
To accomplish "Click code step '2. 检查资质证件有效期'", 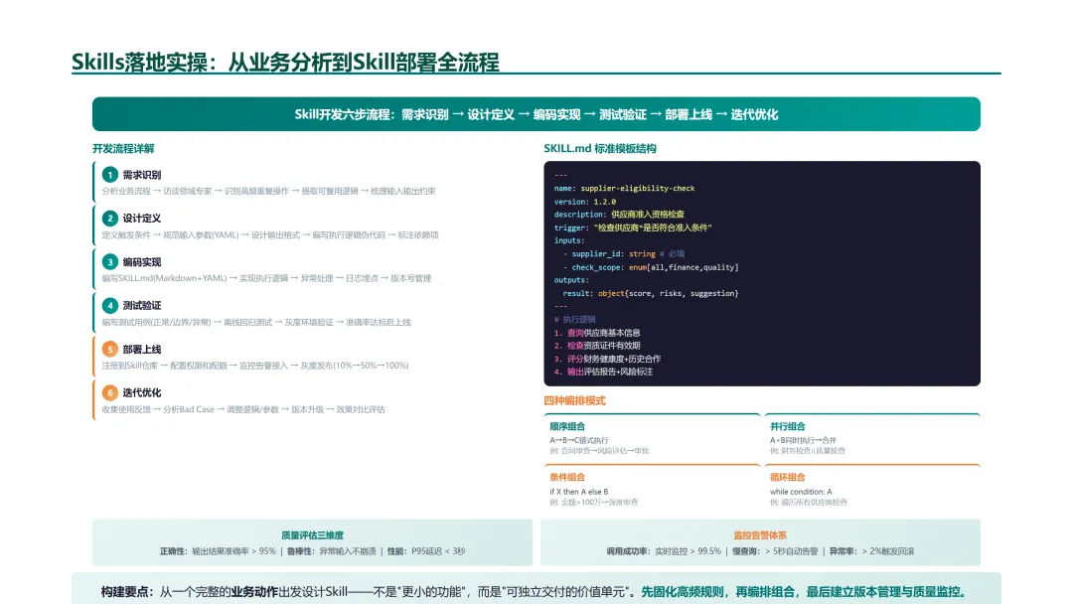I will click(597, 346).
